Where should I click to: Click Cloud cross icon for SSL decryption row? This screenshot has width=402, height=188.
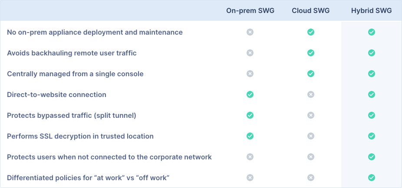click(311, 136)
